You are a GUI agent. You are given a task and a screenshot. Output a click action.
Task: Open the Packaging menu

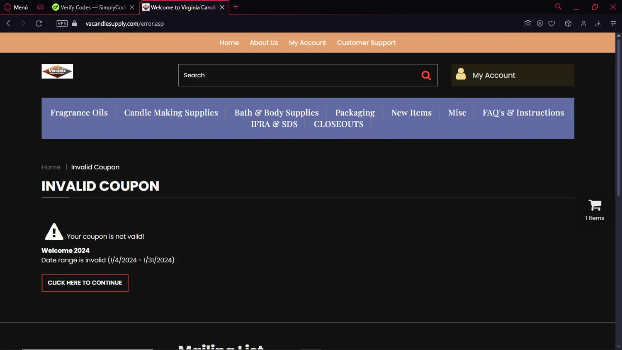(x=355, y=113)
